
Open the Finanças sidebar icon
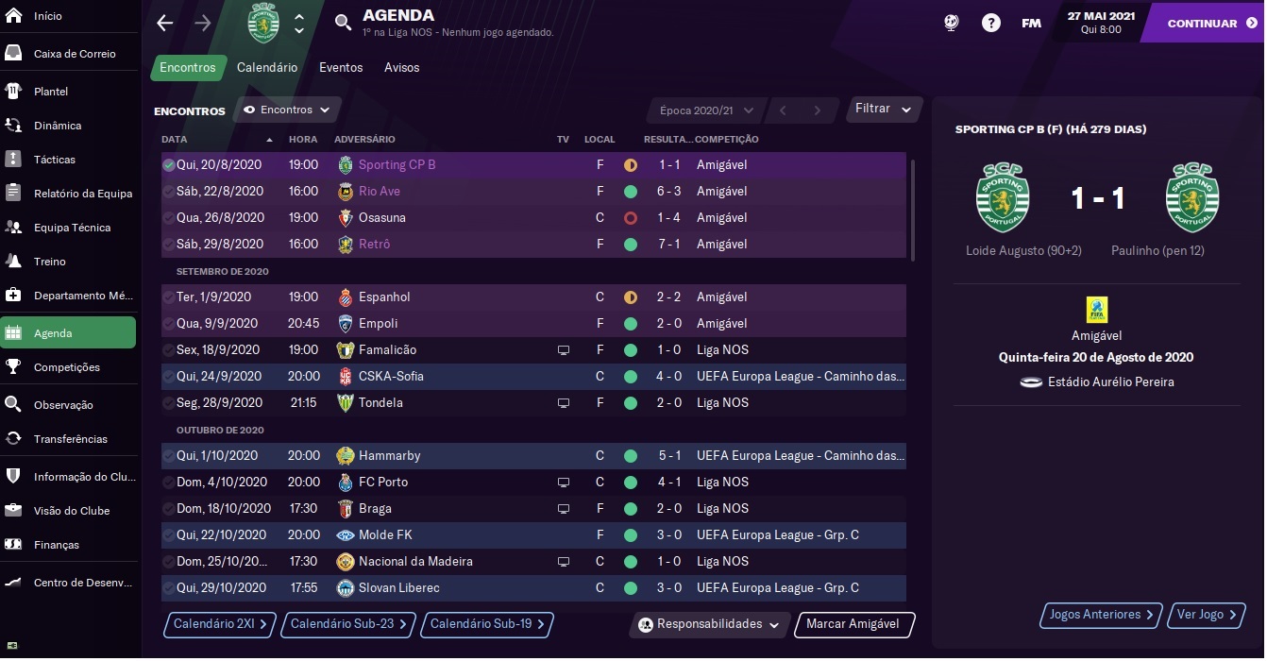coord(13,544)
